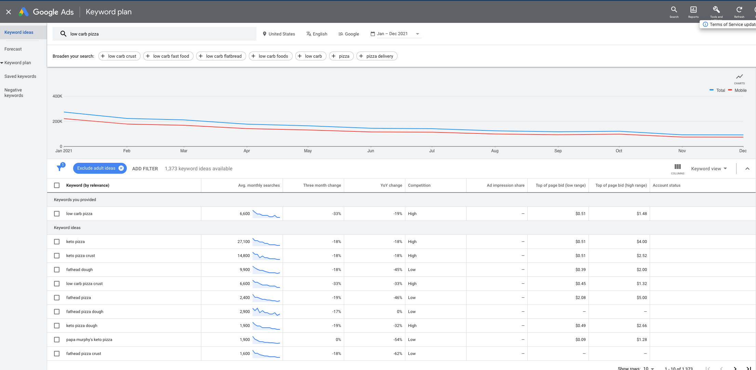
Task: Check the 'fathead pizza dough' row
Action: [x=57, y=312]
